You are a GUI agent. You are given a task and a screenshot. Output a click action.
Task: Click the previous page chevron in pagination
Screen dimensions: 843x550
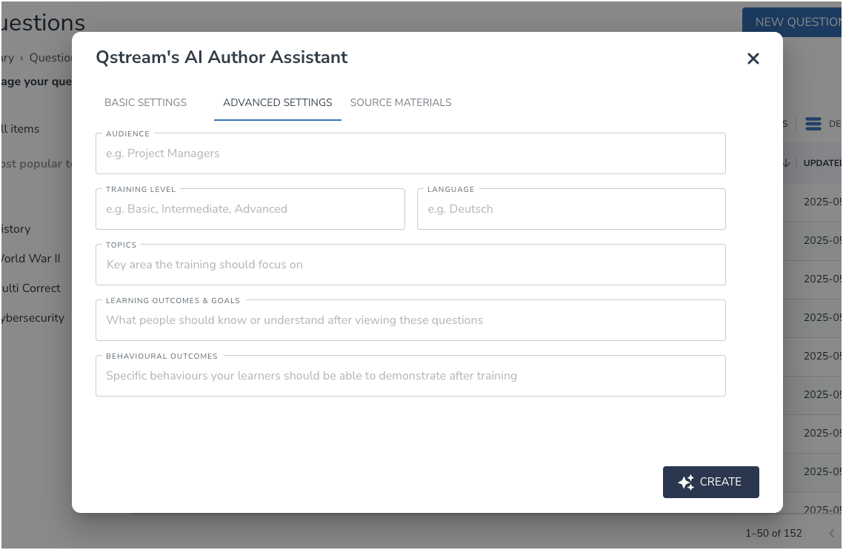point(831,533)
